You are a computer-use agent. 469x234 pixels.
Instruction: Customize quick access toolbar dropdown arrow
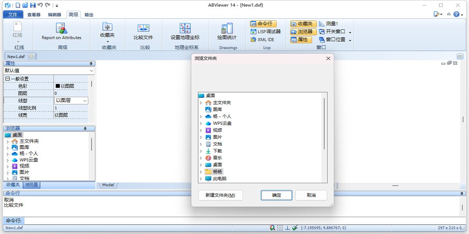click(57, 6)
